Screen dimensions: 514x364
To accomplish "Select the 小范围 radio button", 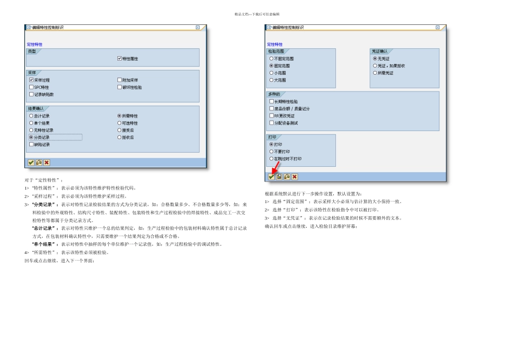I will pos(272,73).
